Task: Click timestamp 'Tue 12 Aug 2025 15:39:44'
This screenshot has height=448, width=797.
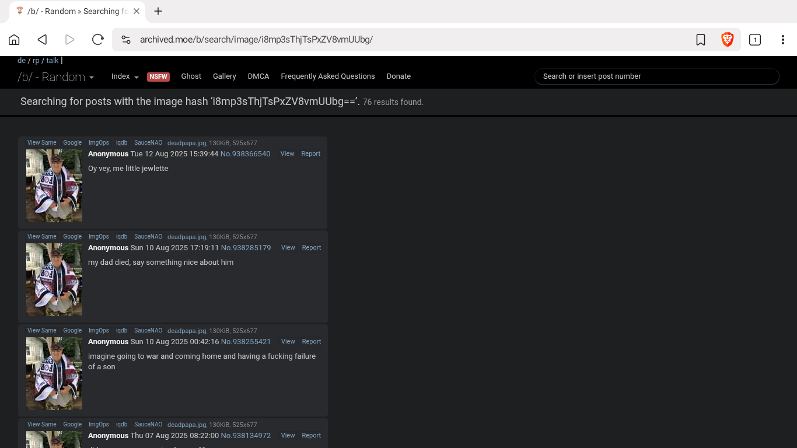Action: tap(174, 154)
